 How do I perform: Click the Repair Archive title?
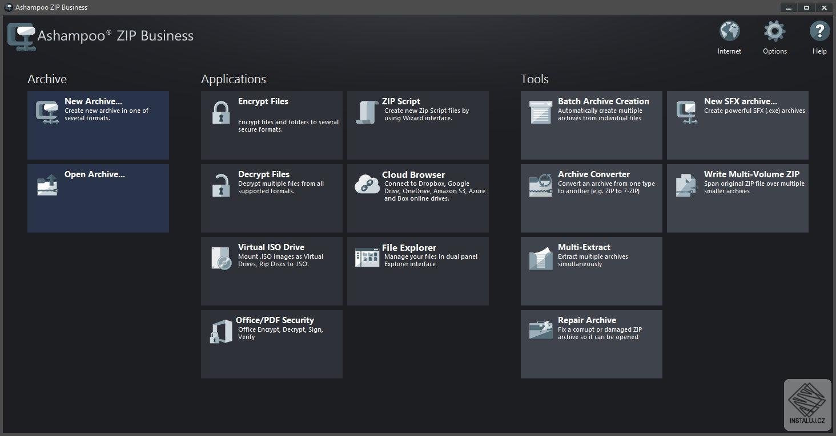click(x=587, y=320)
